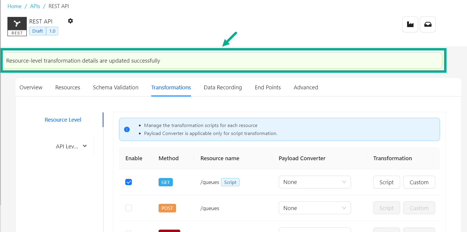Navigate to Home in the breadcrumb

pos(14,6)
